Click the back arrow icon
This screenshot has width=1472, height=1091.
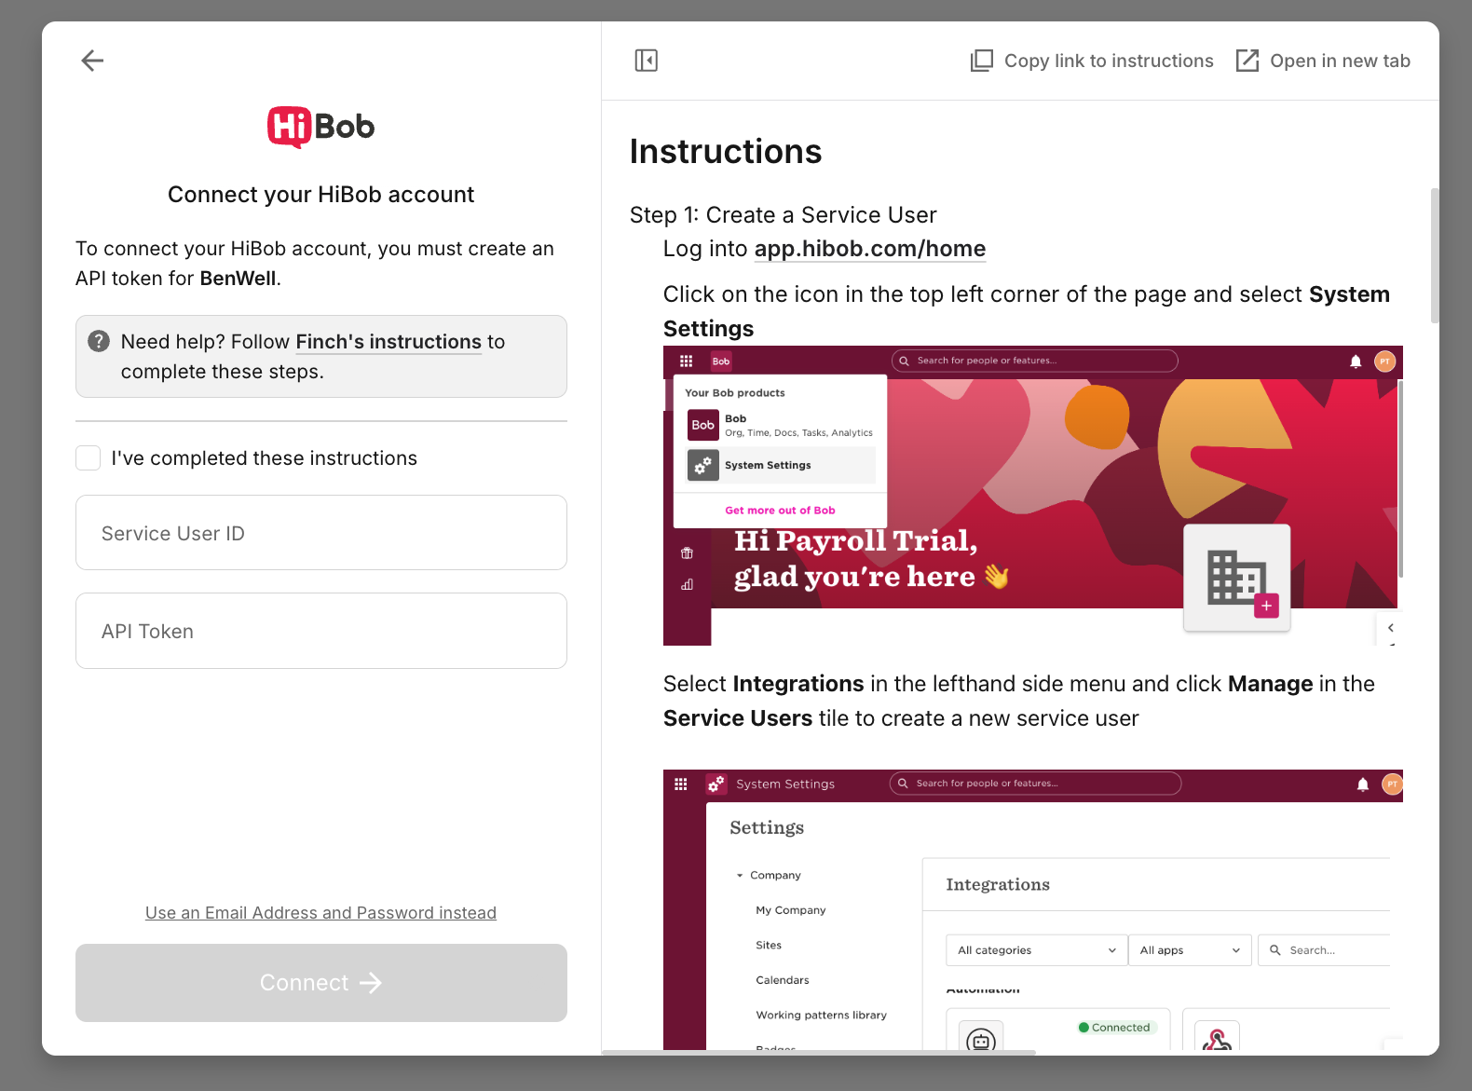pos(92,61)
